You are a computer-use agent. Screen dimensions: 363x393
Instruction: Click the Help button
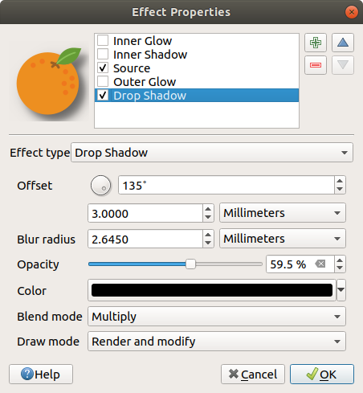(x=41, y=374)
